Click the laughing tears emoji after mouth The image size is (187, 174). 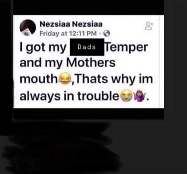(x=65, y=79)
